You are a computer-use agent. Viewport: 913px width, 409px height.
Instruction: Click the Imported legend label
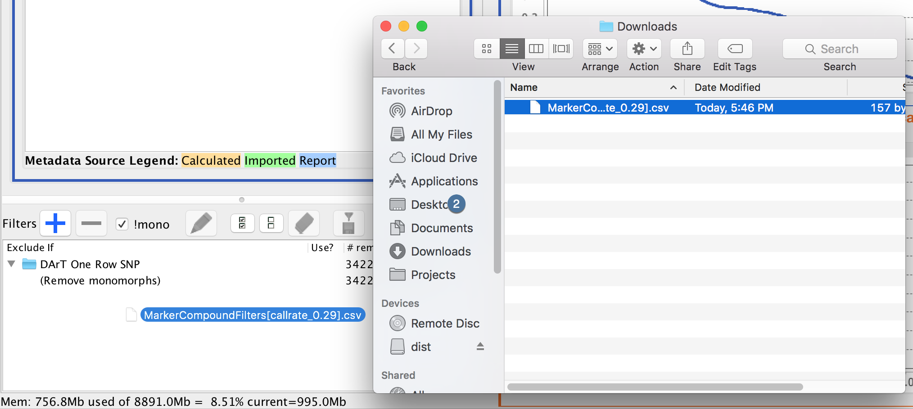pos(270,161)
